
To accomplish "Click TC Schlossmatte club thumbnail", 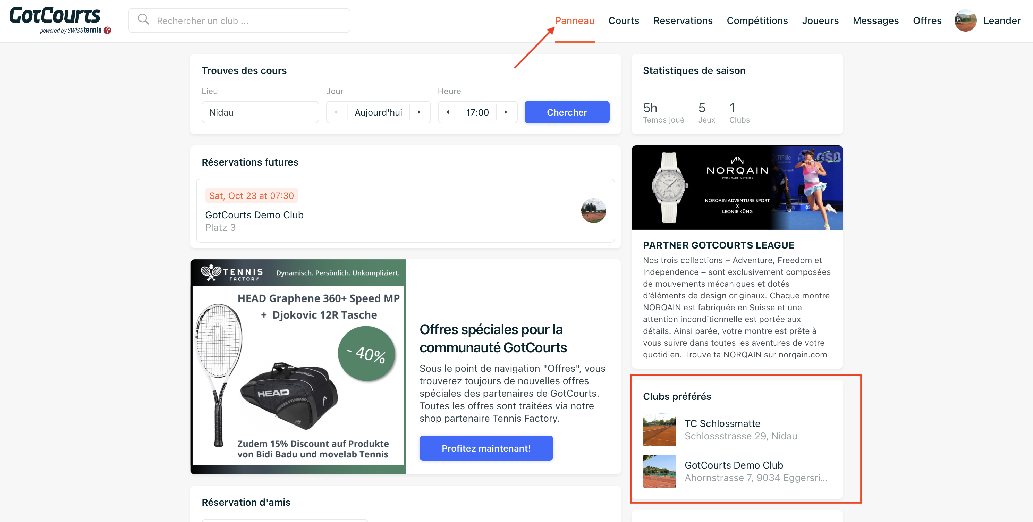I will click(x=659, y=430).
